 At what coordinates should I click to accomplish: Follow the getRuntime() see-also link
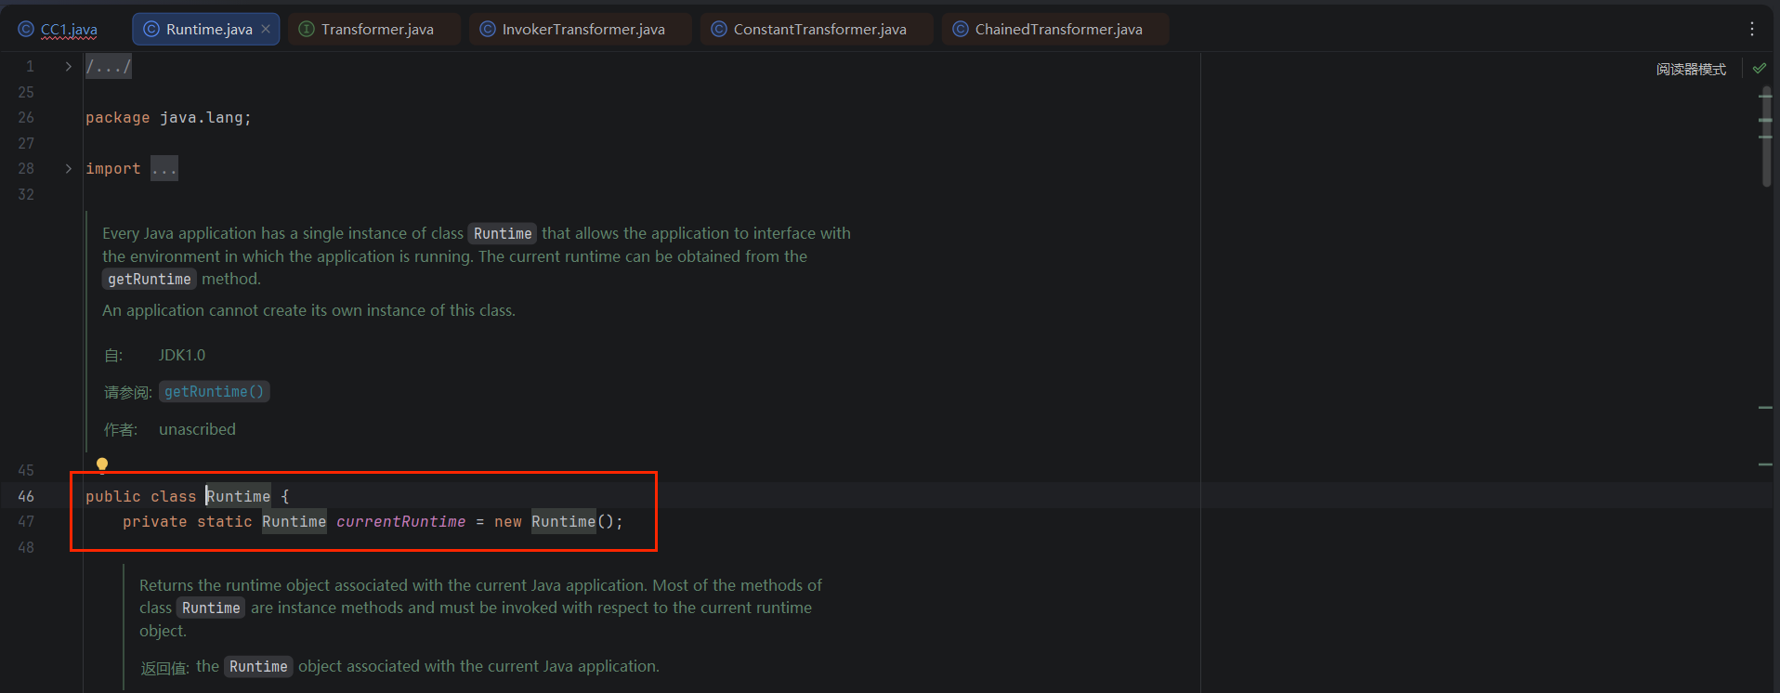click(214, 392)
